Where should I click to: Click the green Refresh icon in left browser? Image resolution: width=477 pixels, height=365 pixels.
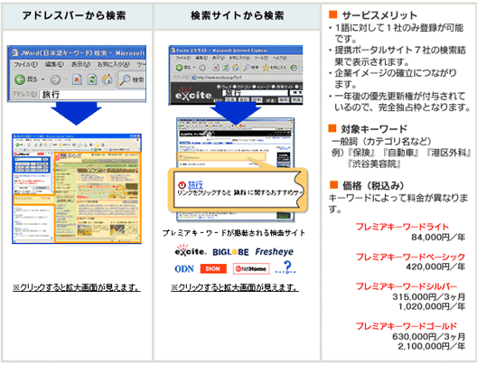pos(92,80)
